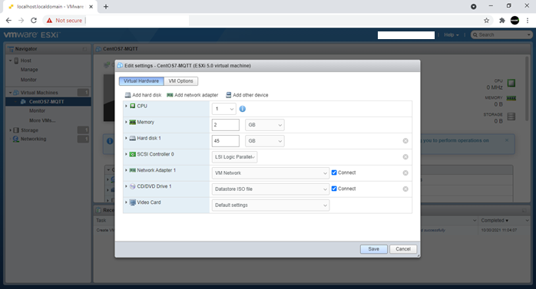Screen dimensions: 536x289
Task: Click the Video Card monitor icon
Action: pyautogui.click(x=133, y=202)
